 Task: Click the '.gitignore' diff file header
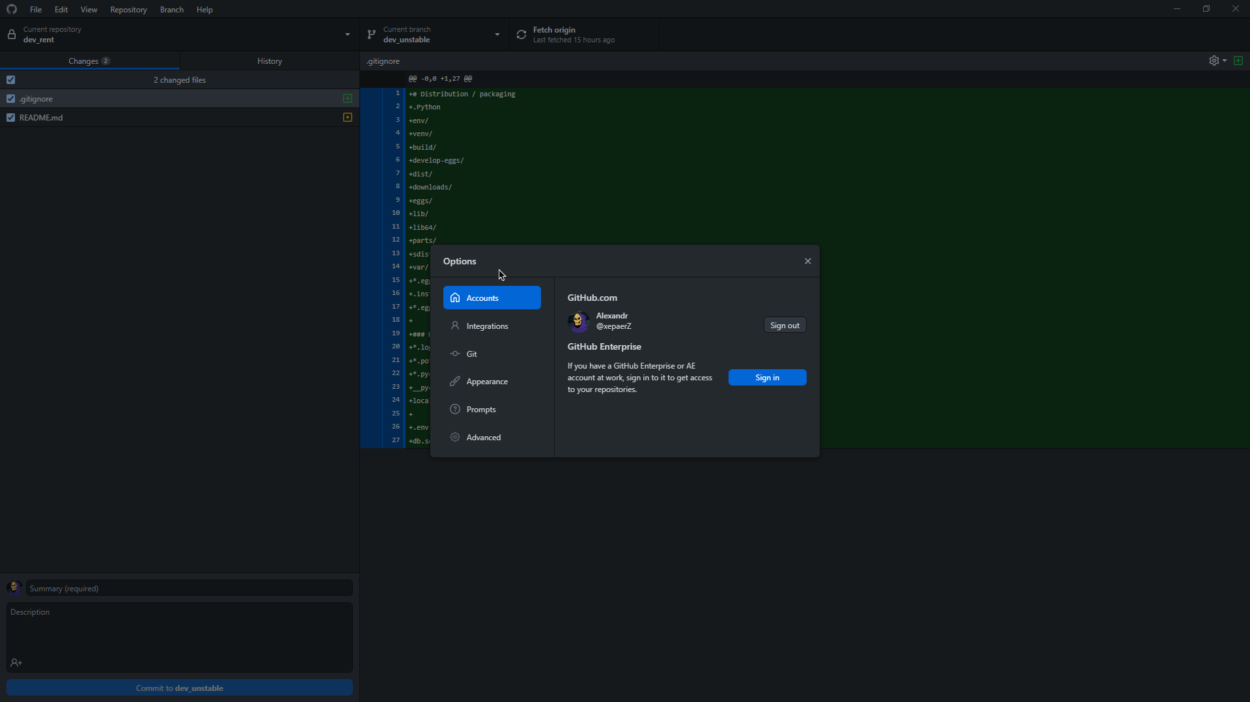[383, 61]
